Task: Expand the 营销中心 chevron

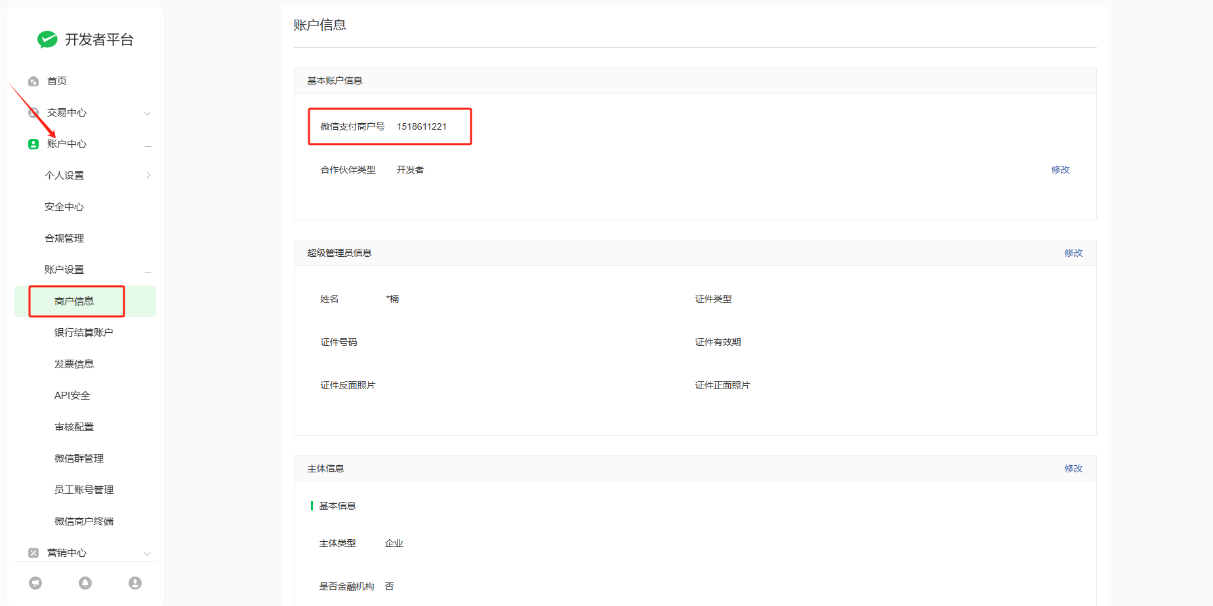Action: [148, 554]
